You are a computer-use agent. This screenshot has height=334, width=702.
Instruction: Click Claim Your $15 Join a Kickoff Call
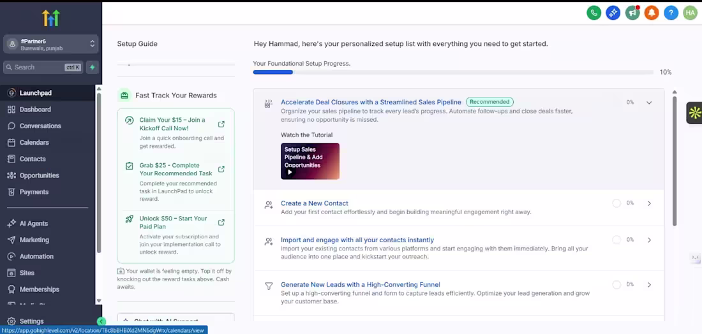(172, 124)
